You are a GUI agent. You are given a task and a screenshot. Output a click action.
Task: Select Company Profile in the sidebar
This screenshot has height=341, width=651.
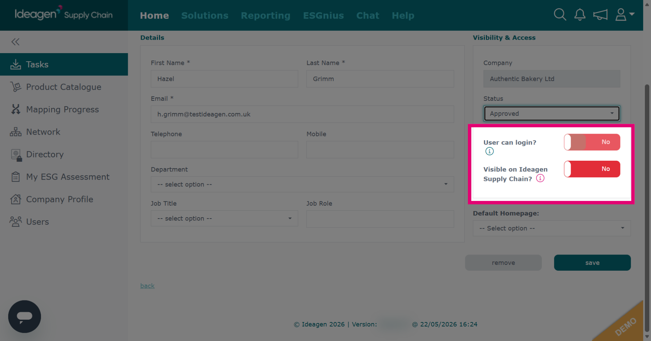pyautogui.click(x=64, y=199)
